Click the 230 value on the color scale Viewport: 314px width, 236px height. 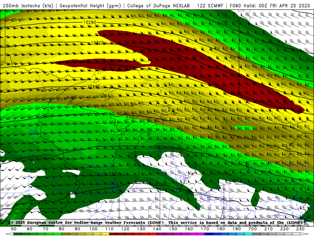tap(301, 229)
